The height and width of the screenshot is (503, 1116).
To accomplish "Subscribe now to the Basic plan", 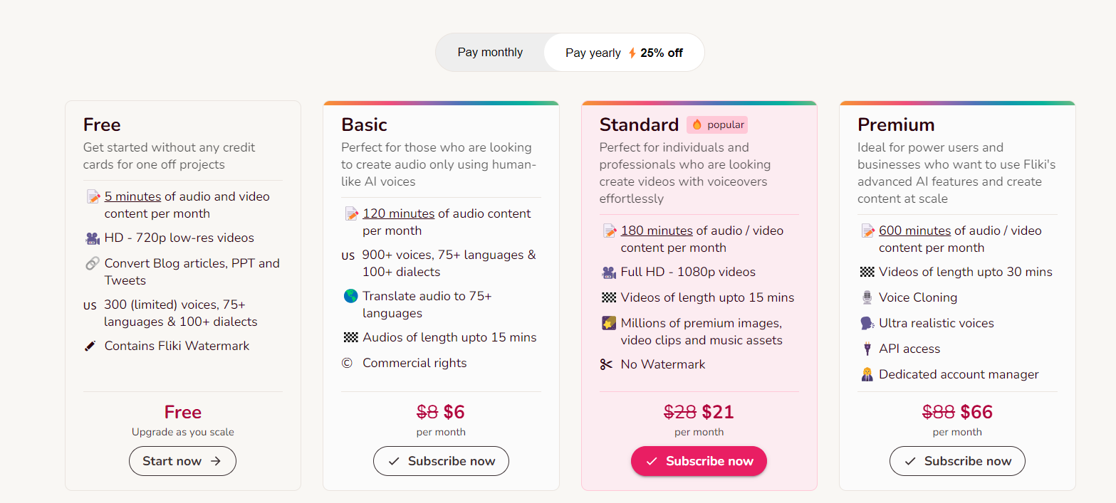I will pyautogui.click(x=441, y=461).
